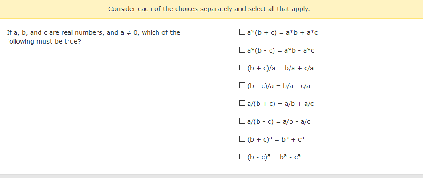Click the question text 'which of the following must be true?'
The height and width of the screenshot is (178, 423).
pos(93,37)
